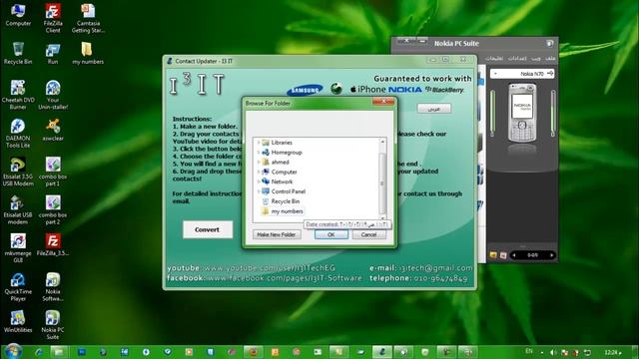Open the Recycle Bin desktop icon
Viewport: 639px width, 359px height.
click(x=18, y=53)
